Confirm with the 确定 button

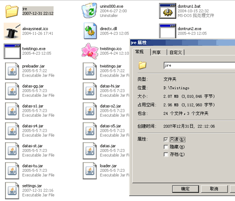(185, 189)
